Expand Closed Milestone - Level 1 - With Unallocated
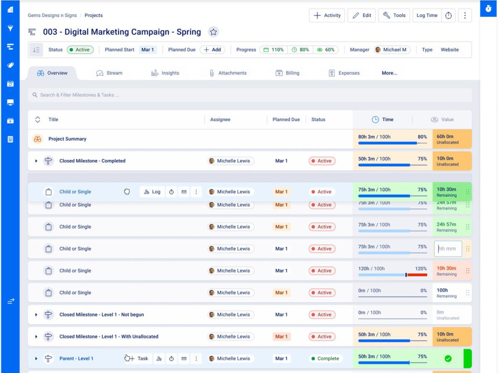The height and width of the screenshot is (373, 499). click(36, 337)
